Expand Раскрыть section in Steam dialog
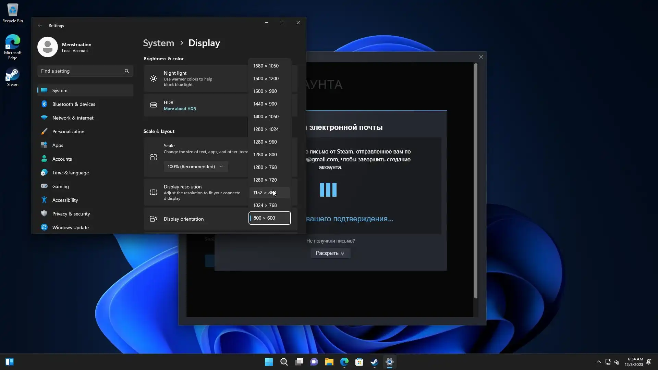Screen dimensions: 658x370 pos(330,253)
